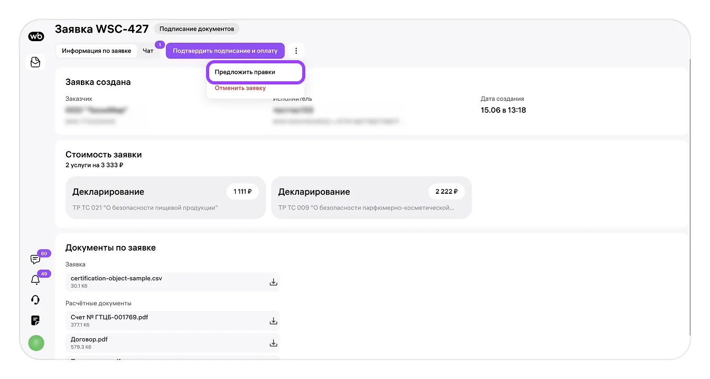Click the Расчётные документы label

point(98,304)
